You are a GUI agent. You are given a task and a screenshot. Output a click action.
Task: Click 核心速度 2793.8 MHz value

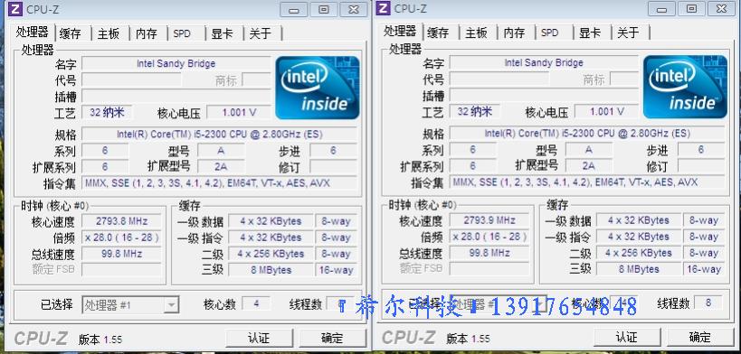121,221
